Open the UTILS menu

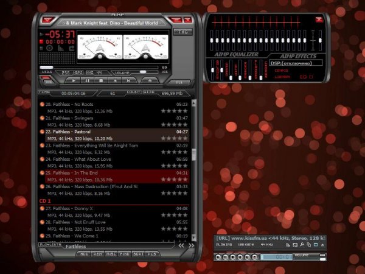tap(47, 72)
